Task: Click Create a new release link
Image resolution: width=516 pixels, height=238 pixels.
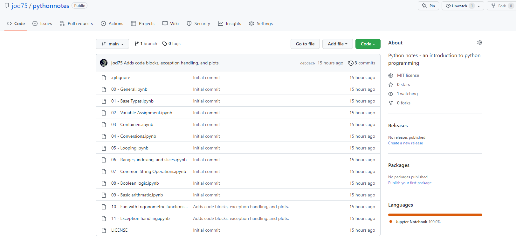Action: pos(405,143)
